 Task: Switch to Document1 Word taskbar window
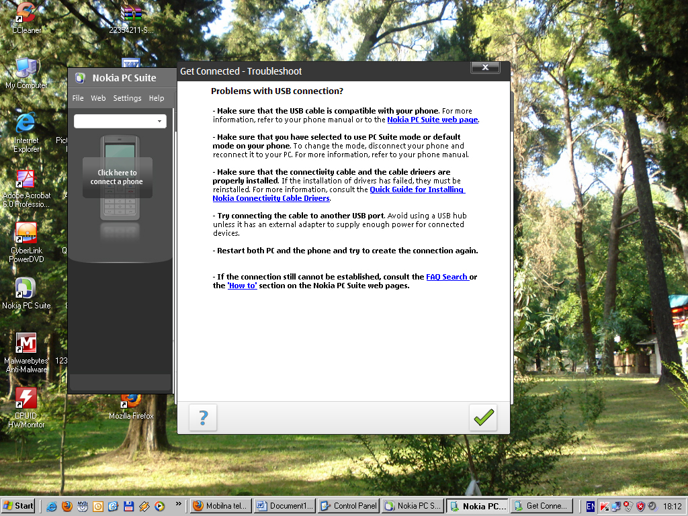click(x=285, y=506)
